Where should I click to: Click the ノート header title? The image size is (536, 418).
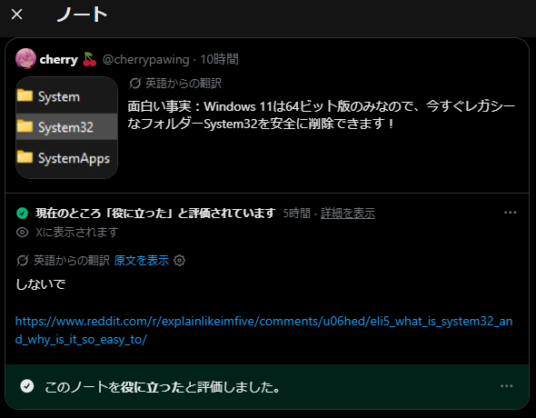tap(82, 15)
